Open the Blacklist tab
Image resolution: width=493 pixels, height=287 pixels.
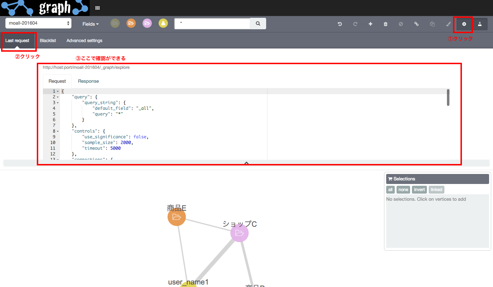[48, 40]
